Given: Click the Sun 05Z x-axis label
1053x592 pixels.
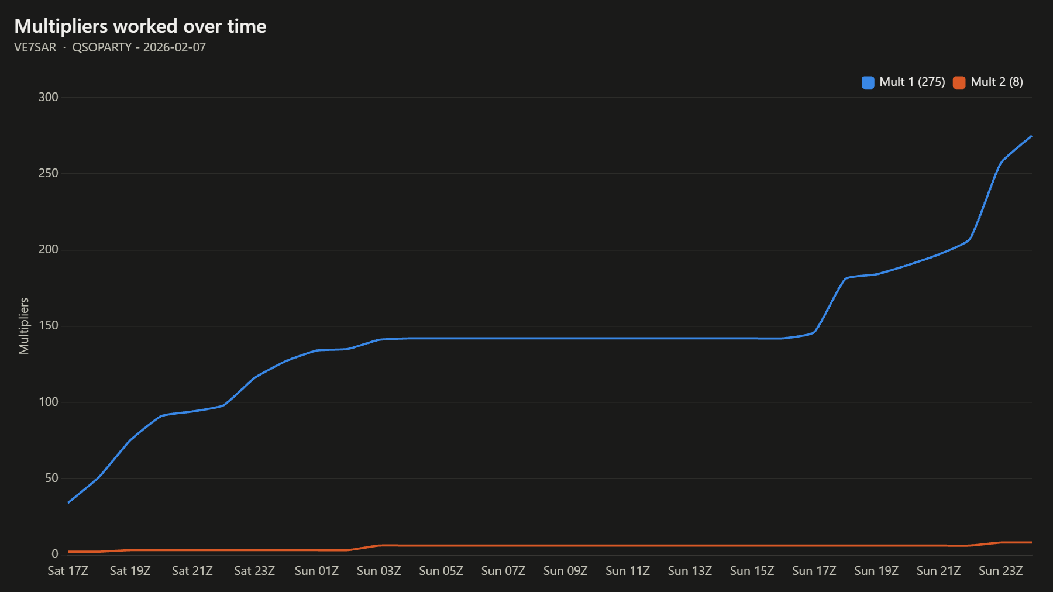Looking at the screenshot, I should point(441,571).
